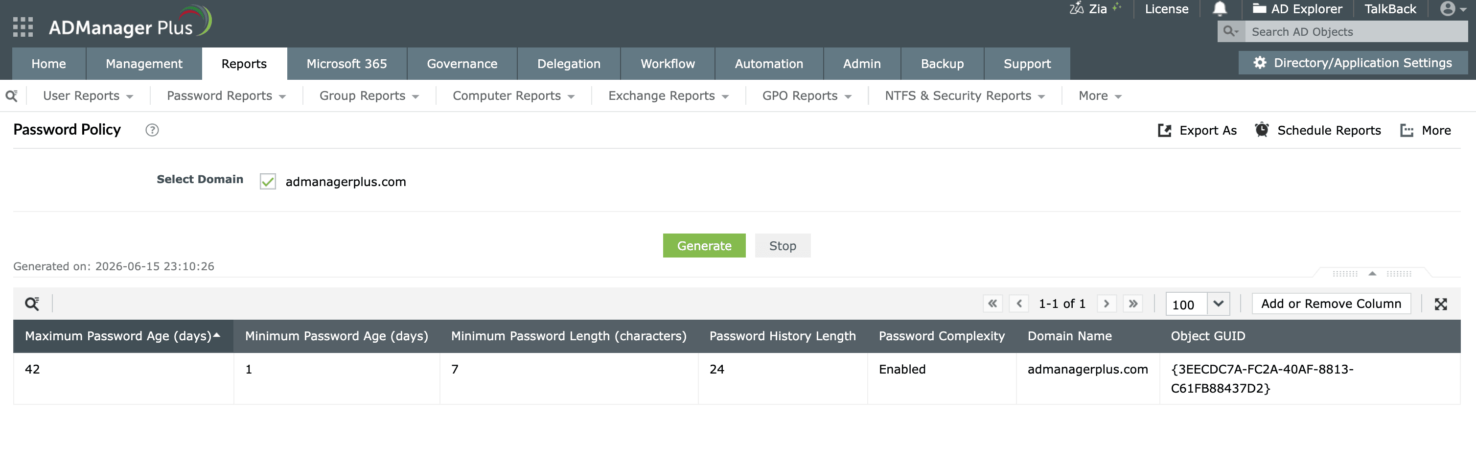Open the Support tab
The image size is (1476, 469).
click(1027, 64)
